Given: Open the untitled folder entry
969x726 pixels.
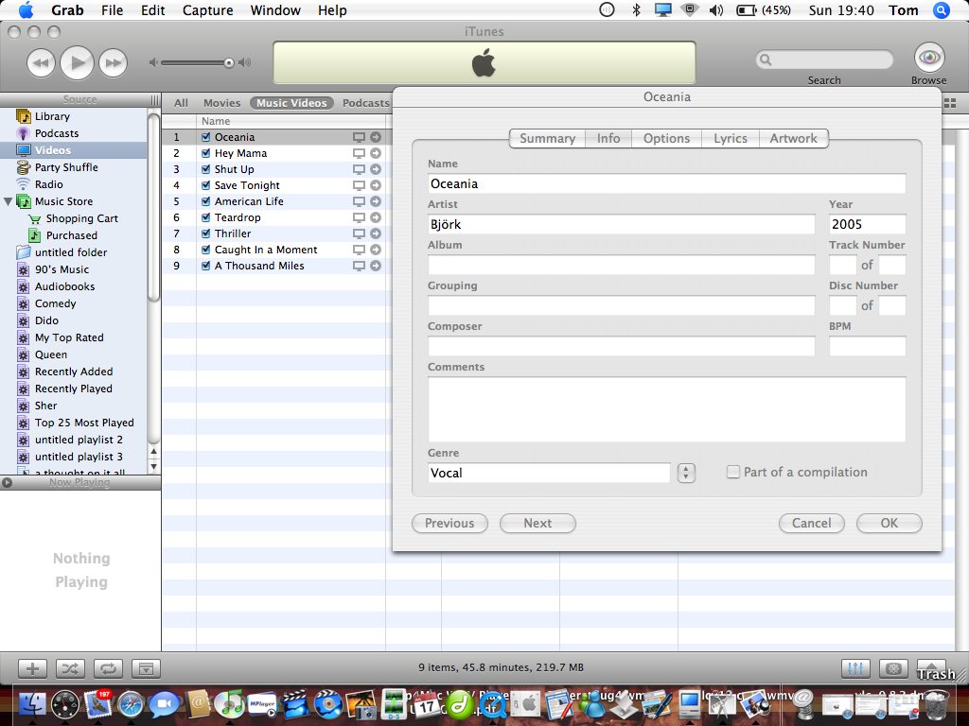Looking at the screenshot, I should point(70,252).
